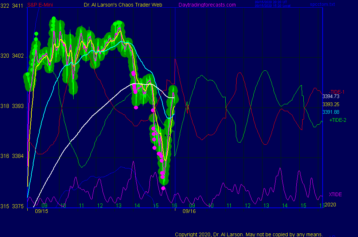
Task: Click the yellow 3393.25 price value
Action: pos(331,104)
